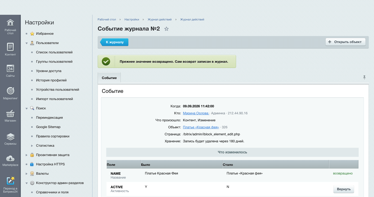The height and width of the screenshot is (197, 374).
Task: Collapse the Конструктор админ-разделов section
Action: (x=26, y=183)
